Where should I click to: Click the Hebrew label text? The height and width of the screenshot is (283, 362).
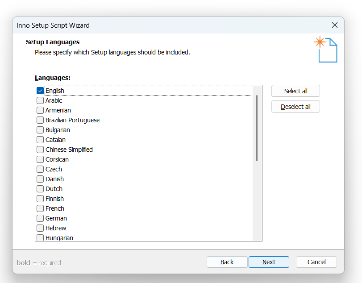tap(56, 228)
